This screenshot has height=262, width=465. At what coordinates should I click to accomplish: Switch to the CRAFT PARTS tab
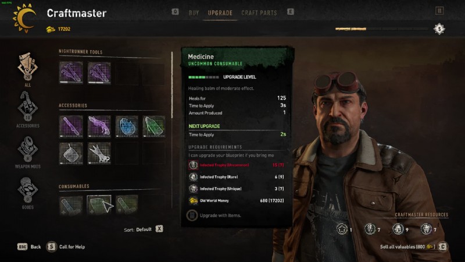[x=259, y=13]
